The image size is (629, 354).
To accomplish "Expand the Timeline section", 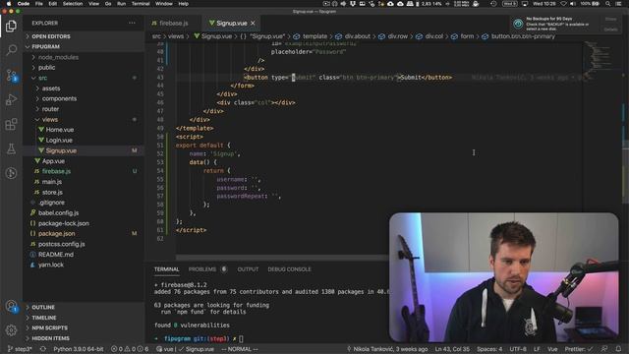I will coord(84,318).
